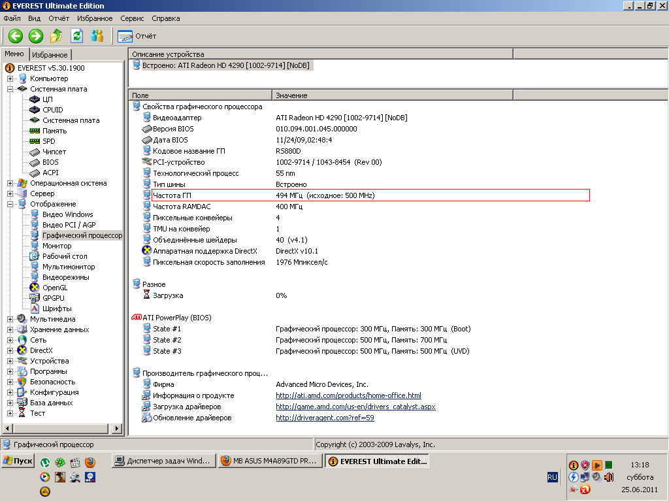Click the RU language indicator
The width and height of the screenshot is (669, 502).
tap(552, 477)
